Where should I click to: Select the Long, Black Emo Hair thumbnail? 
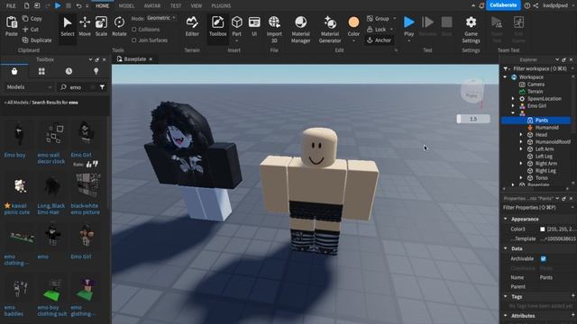click(52, 186)
